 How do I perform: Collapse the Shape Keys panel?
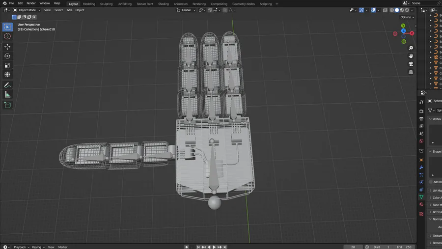point(435,151)
